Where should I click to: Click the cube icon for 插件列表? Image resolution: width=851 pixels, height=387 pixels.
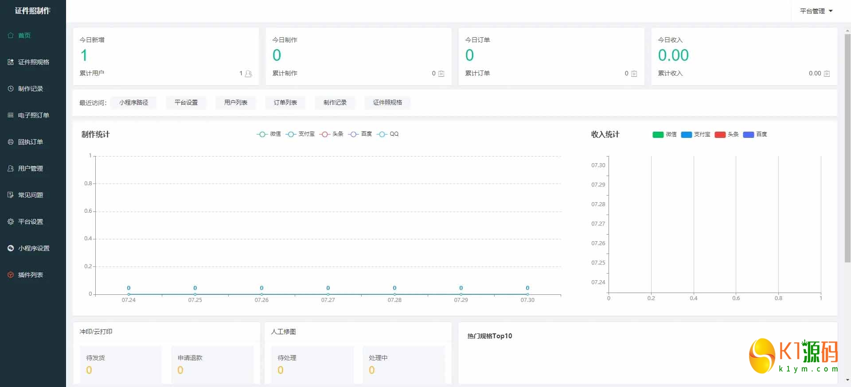click(11, 275)
